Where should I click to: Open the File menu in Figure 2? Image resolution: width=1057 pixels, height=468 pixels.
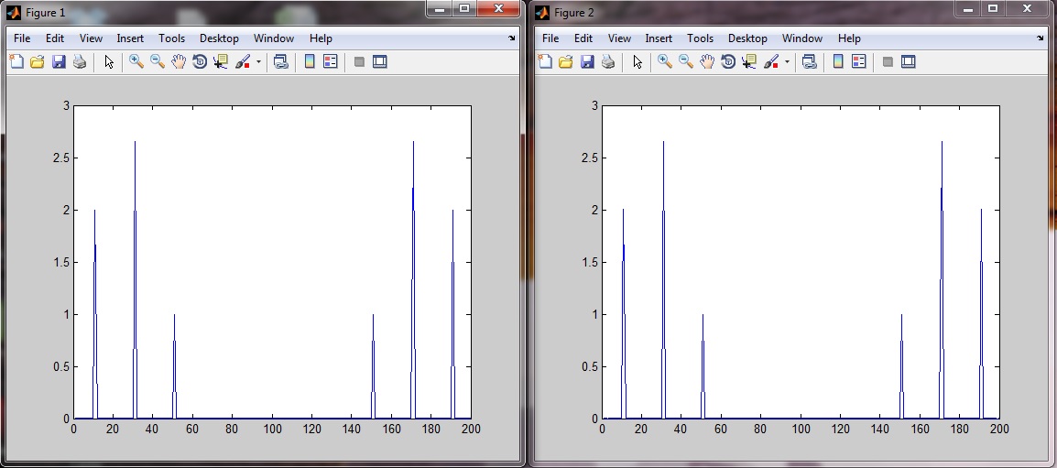click(x=550, y=38)
